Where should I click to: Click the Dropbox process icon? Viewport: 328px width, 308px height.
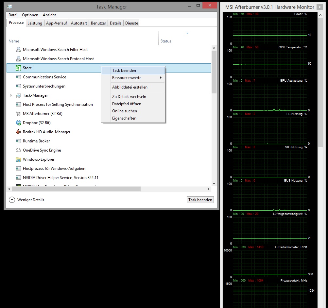18,123
